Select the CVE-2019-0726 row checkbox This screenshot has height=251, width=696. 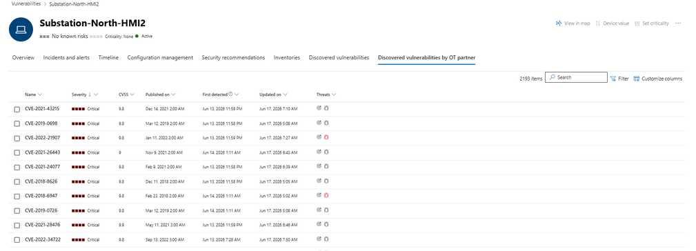(17, 210)
